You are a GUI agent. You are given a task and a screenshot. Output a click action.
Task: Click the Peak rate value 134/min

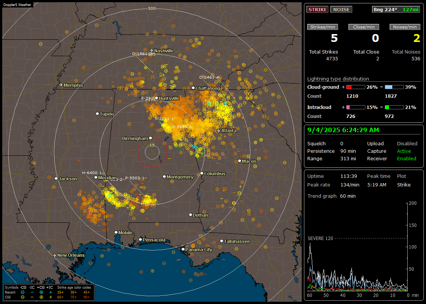[350, 185]
